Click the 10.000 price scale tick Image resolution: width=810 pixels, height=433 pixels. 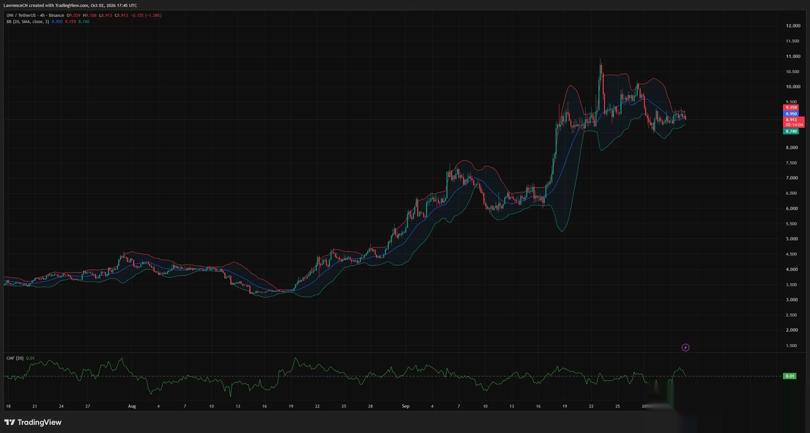tap(793, 87)
